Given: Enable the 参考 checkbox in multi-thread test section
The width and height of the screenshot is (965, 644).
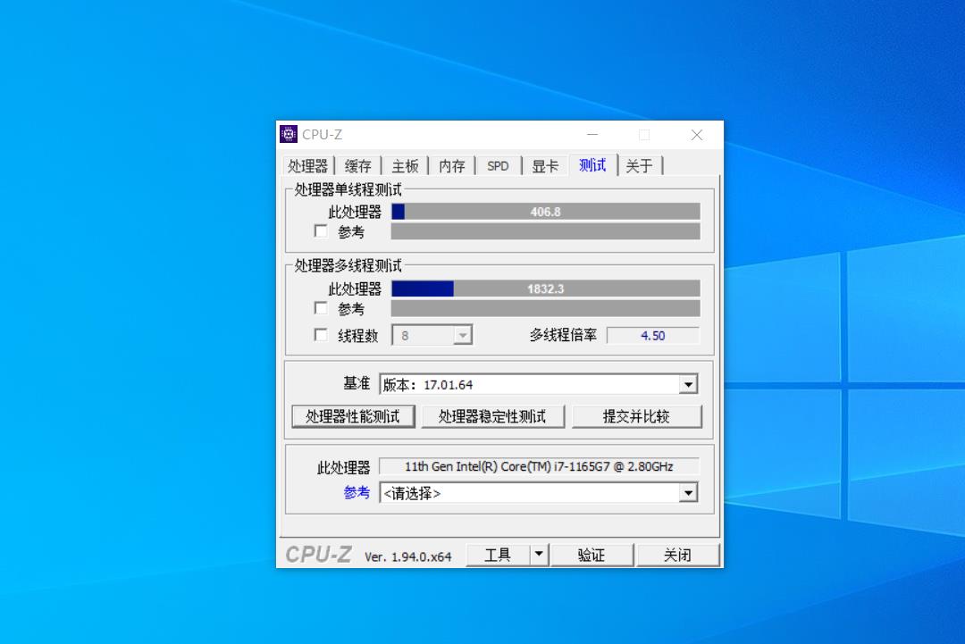Looking at the screenshot, I should point(321,308).
